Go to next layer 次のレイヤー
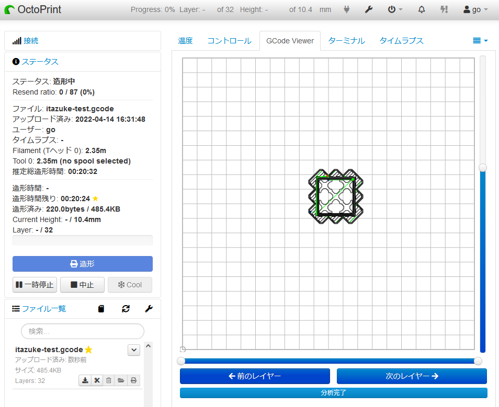499x407 pixels. pyautogui.click(x=412, y=376)
